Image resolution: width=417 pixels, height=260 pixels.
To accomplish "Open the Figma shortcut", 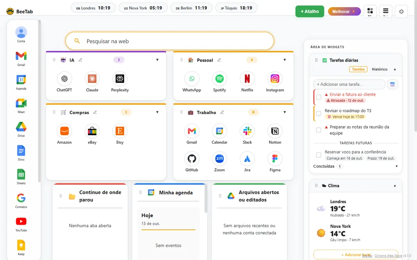I will point(275,158).
